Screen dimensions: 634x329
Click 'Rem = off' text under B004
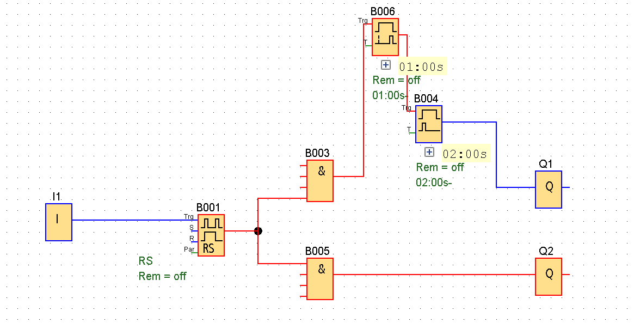(440, 168)
